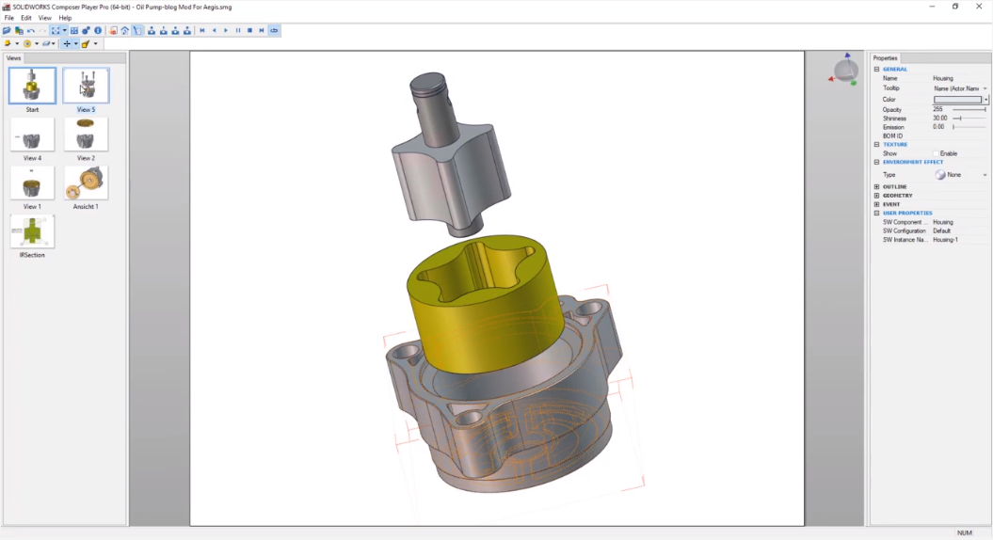Screen dimensions: 993x540
Task: Stop the animation playback
Action: click(x=249, y=31)
